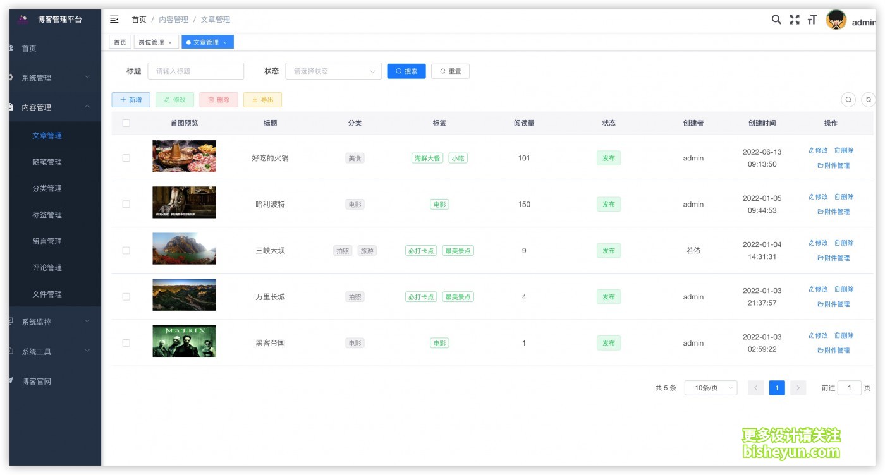Toggle fullscreen mode icon
885x475 pixels.
pos(795,20)
